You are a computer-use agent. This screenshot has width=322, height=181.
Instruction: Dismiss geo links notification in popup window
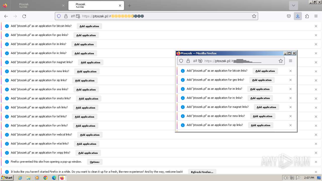point(291,80)
